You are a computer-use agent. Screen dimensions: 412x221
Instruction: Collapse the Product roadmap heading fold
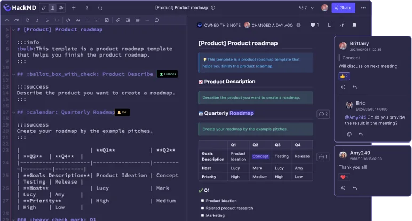pyautogui.click(x=14, y=30)
